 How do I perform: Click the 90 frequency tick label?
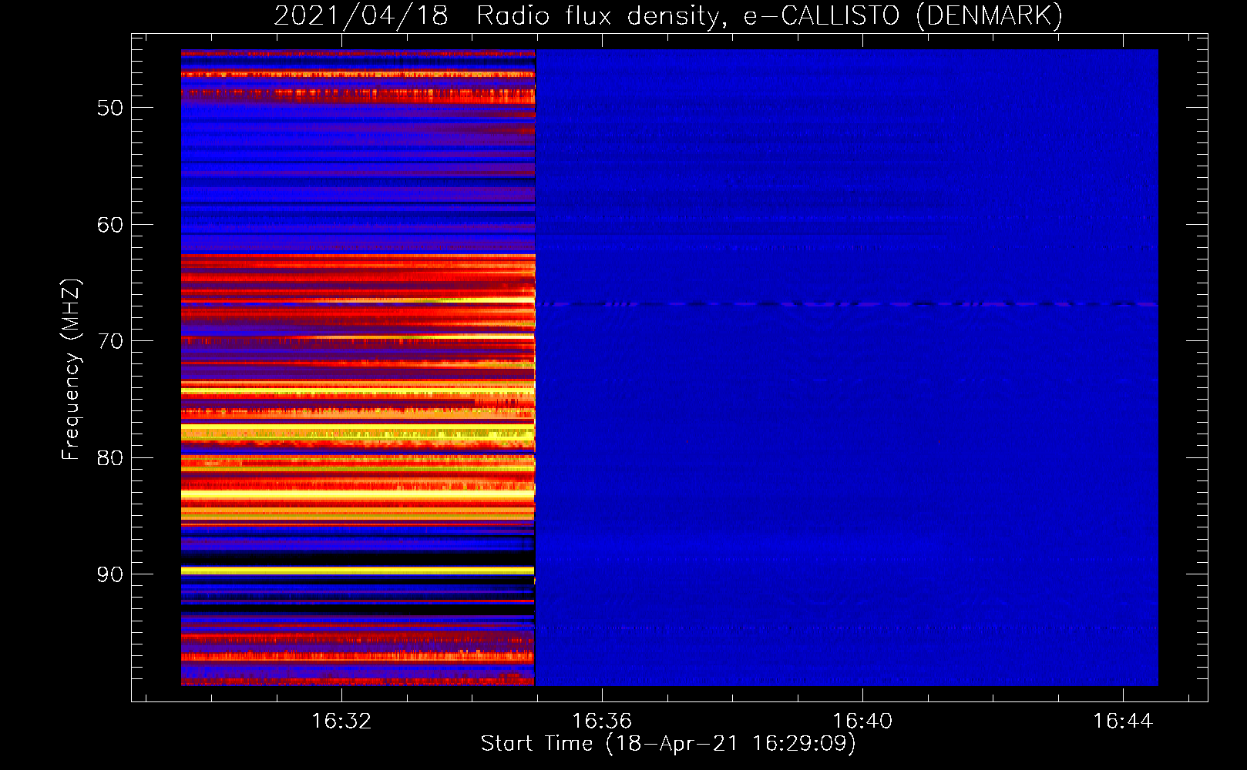coord(110,574)
